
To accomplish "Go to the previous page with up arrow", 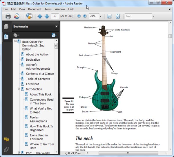I will click(40, 16).
